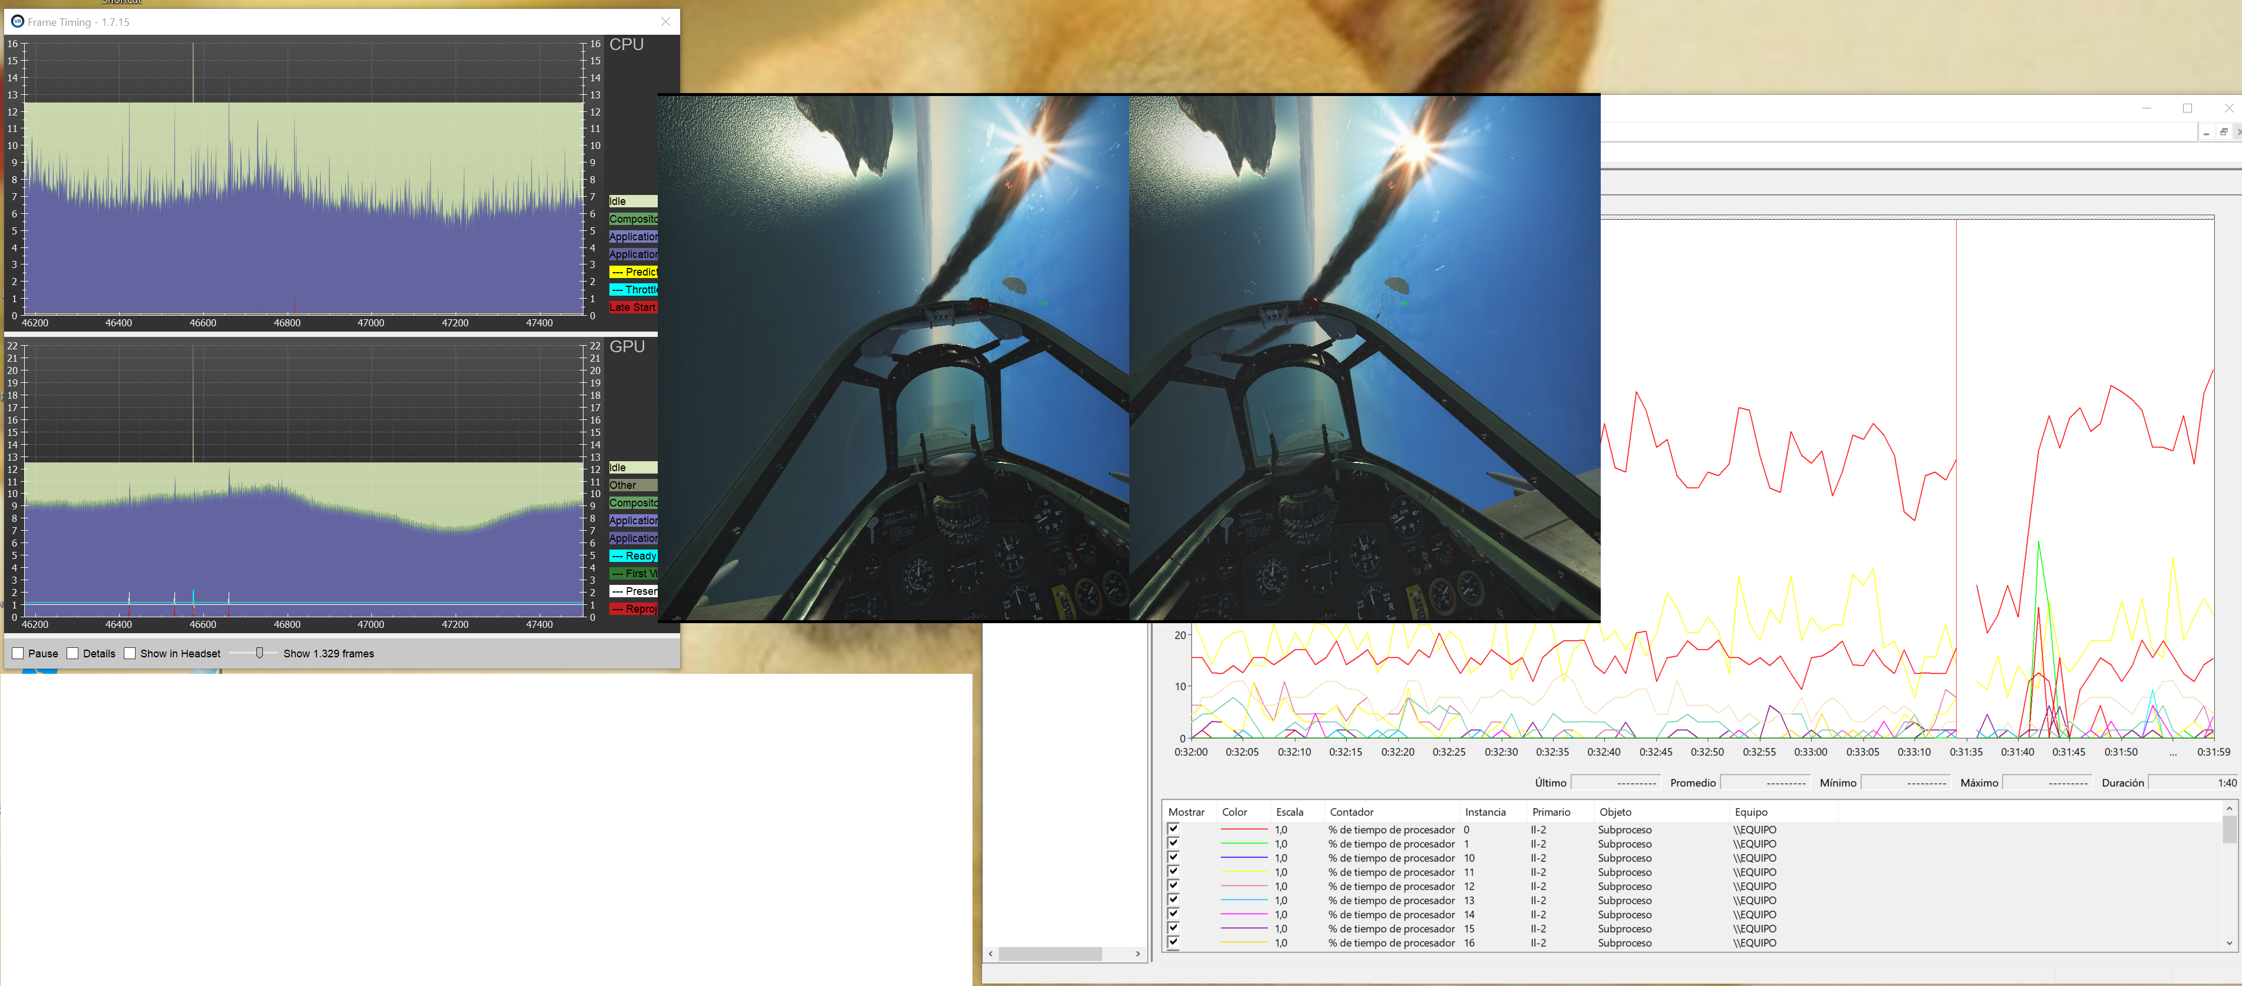The image size is (2242, 986).
Task: Click left arrow of the horizontal scrollbar
Action: [x=990, y=954]
